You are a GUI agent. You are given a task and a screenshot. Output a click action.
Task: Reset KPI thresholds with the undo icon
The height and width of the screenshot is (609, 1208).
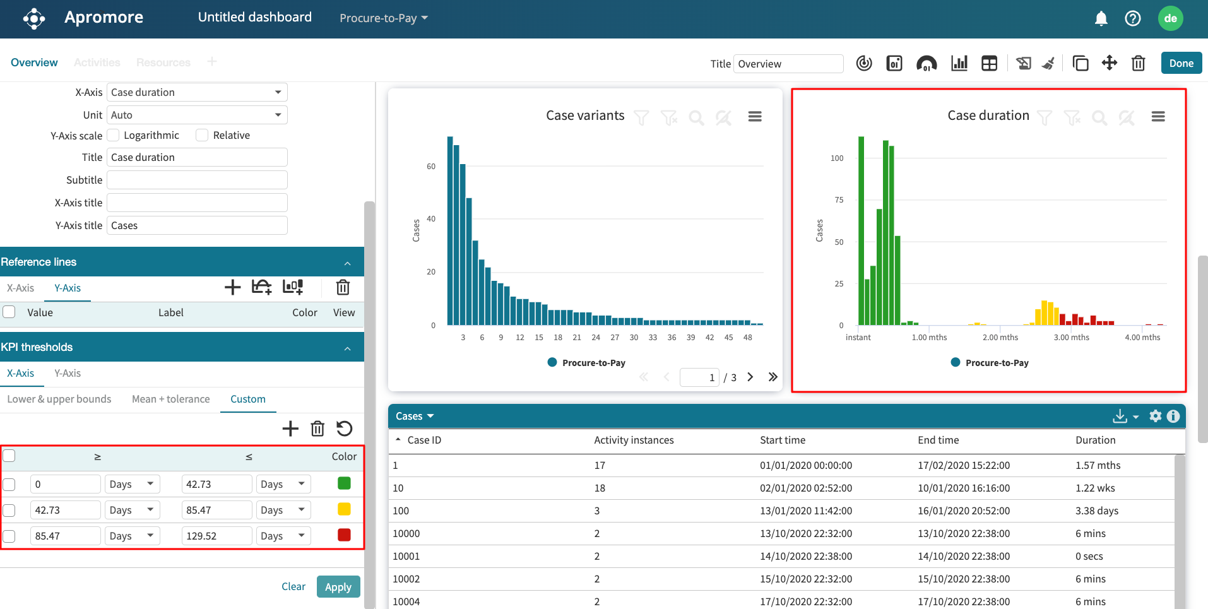344,429
